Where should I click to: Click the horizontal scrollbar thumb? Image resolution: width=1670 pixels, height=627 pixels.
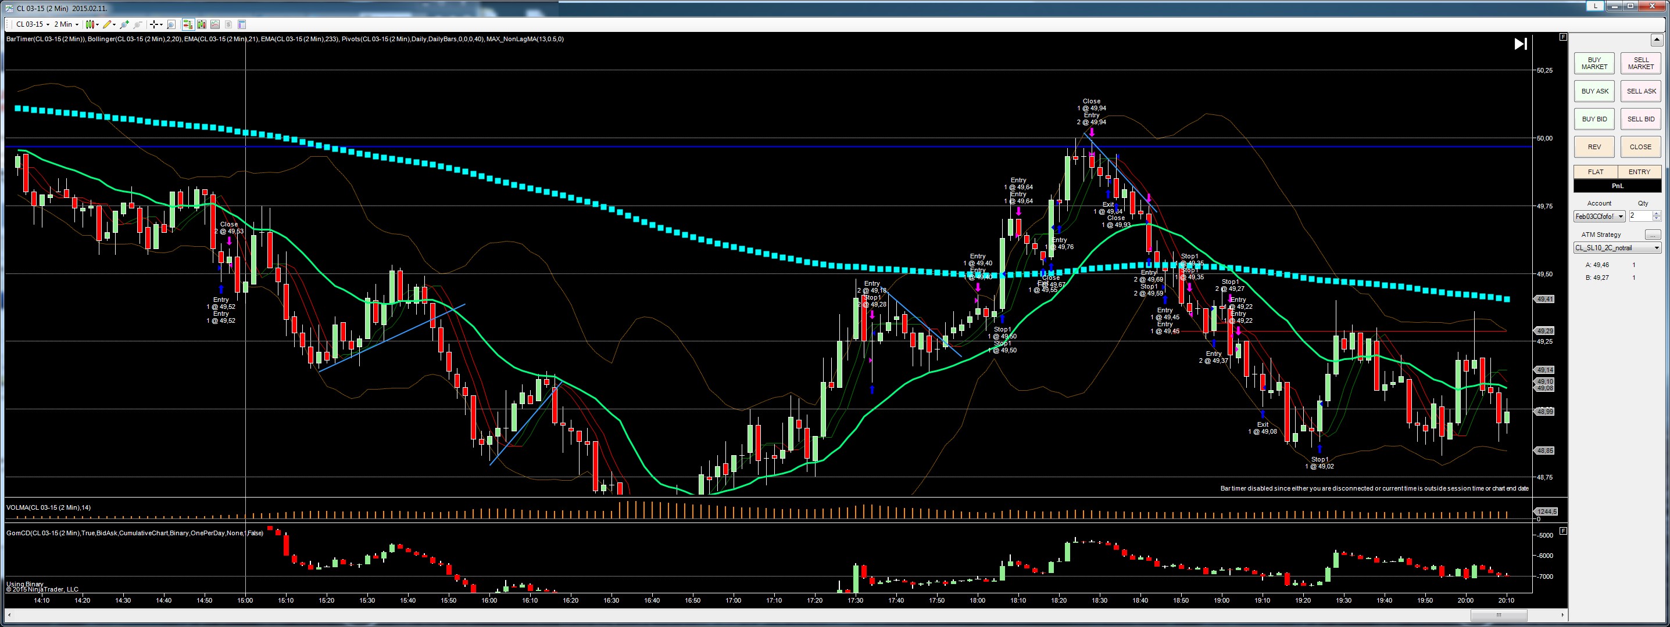pos(1498,615)
